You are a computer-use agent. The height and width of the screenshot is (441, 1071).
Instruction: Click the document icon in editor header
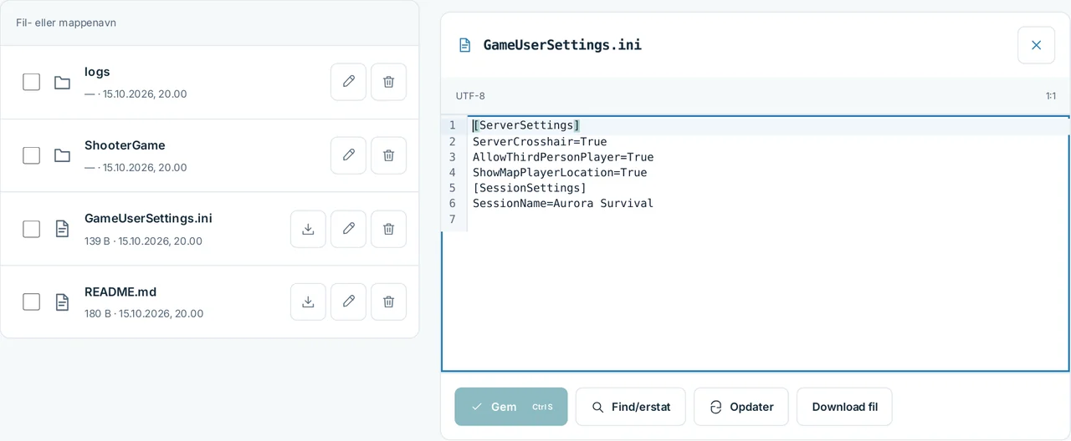click(464, 45)
